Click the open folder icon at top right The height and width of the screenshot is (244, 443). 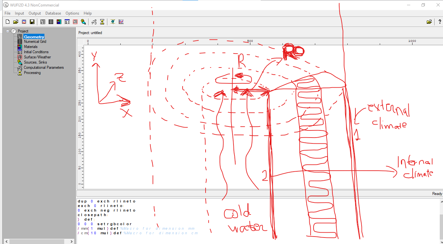(429, 22)
